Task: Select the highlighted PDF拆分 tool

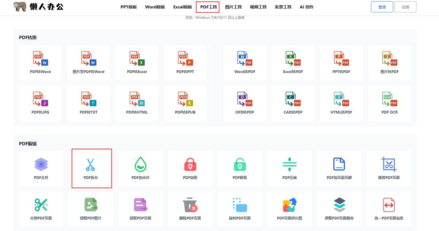Action: [x=91, y=168]
